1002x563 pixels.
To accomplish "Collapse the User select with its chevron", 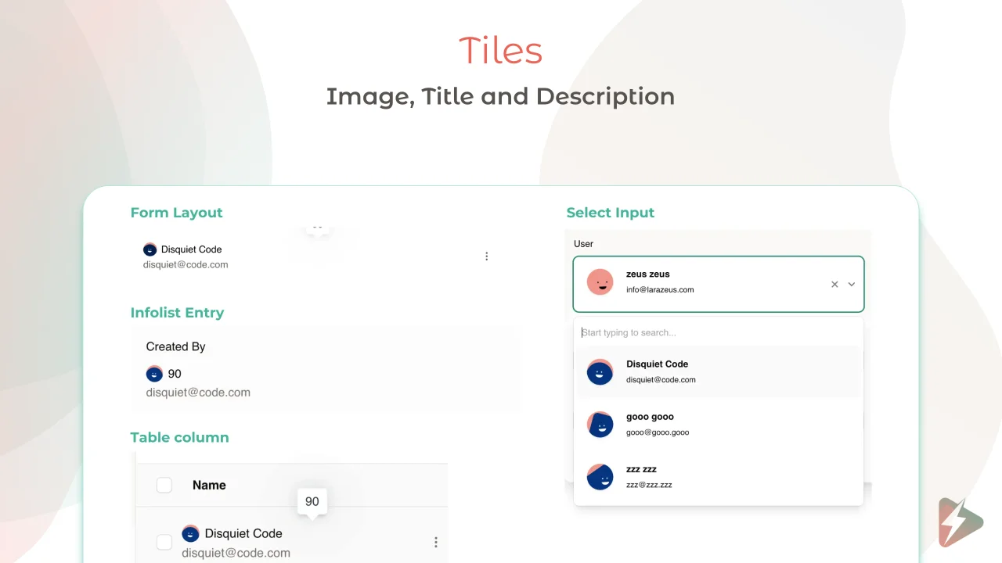I will coord(852,284).
